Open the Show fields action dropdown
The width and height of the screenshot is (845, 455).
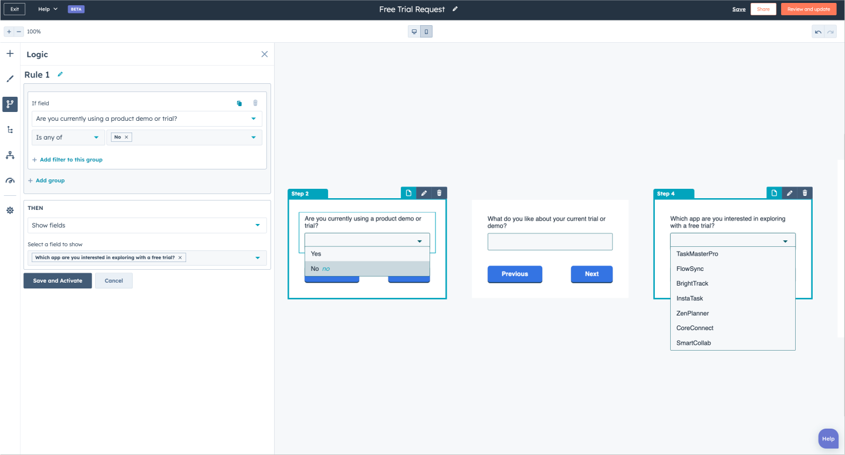tap(147, 225)
